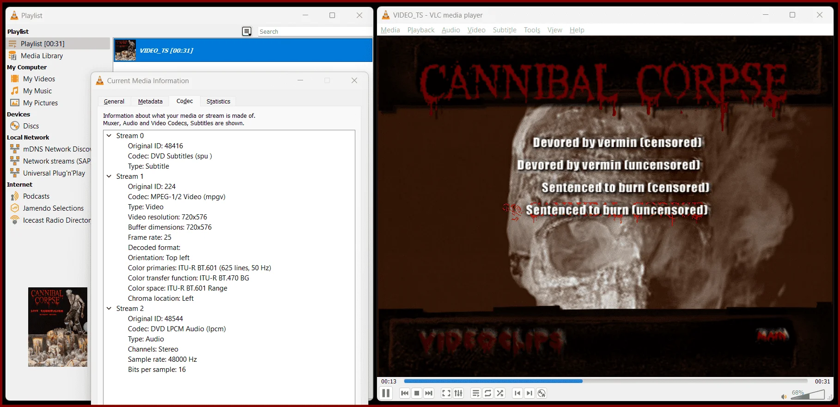Open the Video menu
Image resolution: width=840 pixels, height=407 pixels.
[x=476, y=30]
